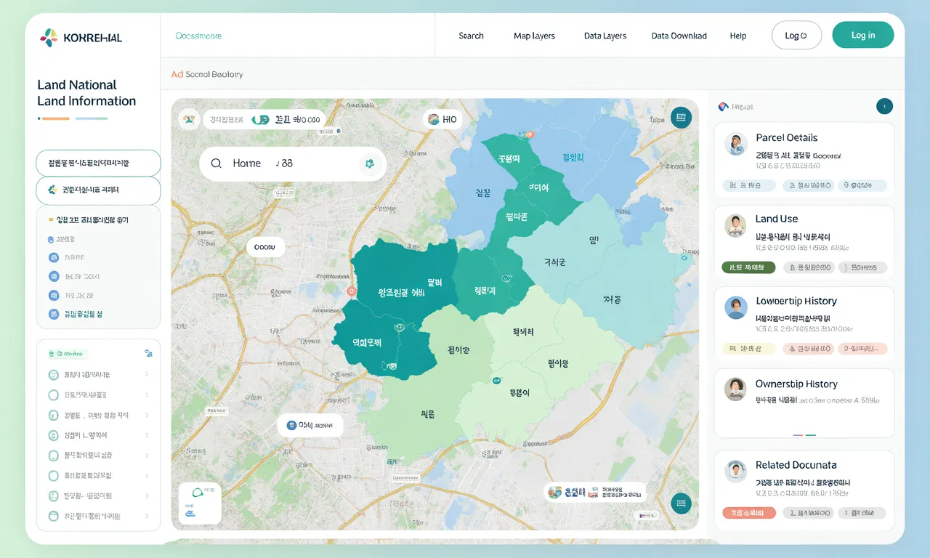Open the Data Layers menu
Screen dimensions: 930x558
[x=605, y=36]
